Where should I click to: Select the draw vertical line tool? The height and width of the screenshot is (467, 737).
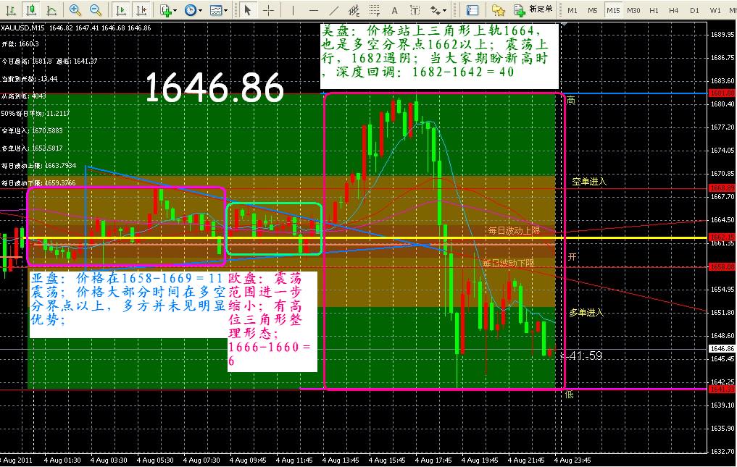(x=293, y=10)
